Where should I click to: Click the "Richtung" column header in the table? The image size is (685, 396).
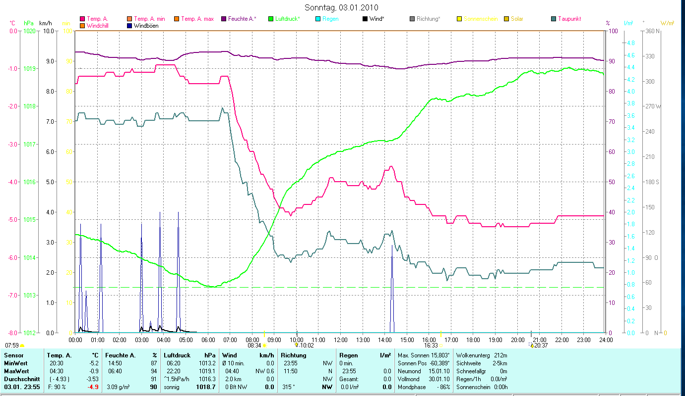[x=294, y=355]
